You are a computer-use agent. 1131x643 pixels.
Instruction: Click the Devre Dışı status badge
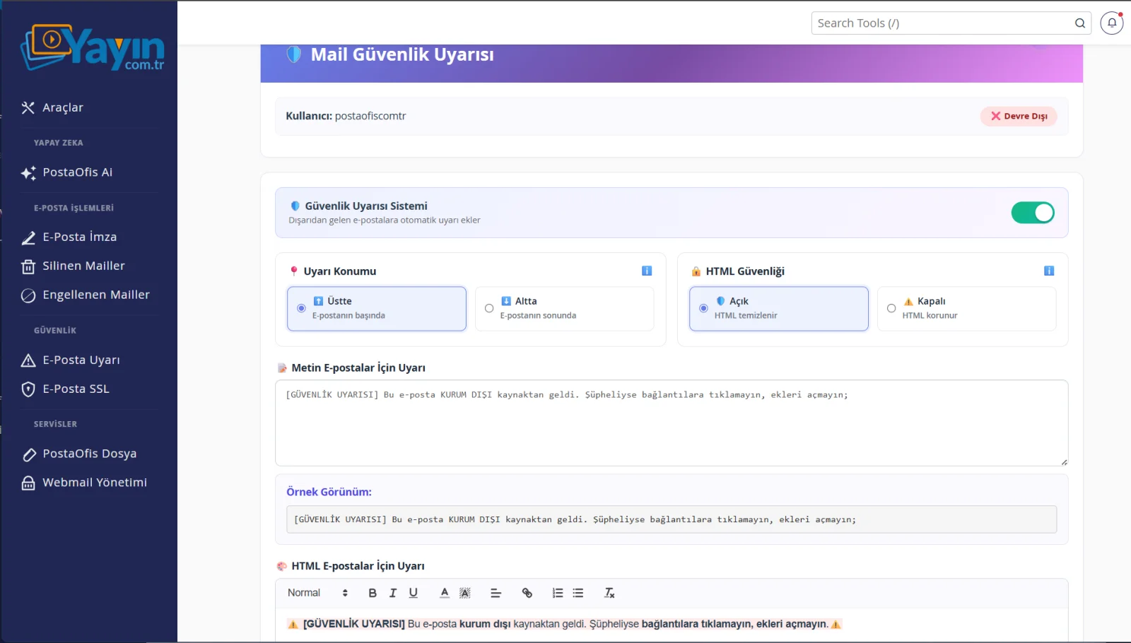coord(1019,116)
